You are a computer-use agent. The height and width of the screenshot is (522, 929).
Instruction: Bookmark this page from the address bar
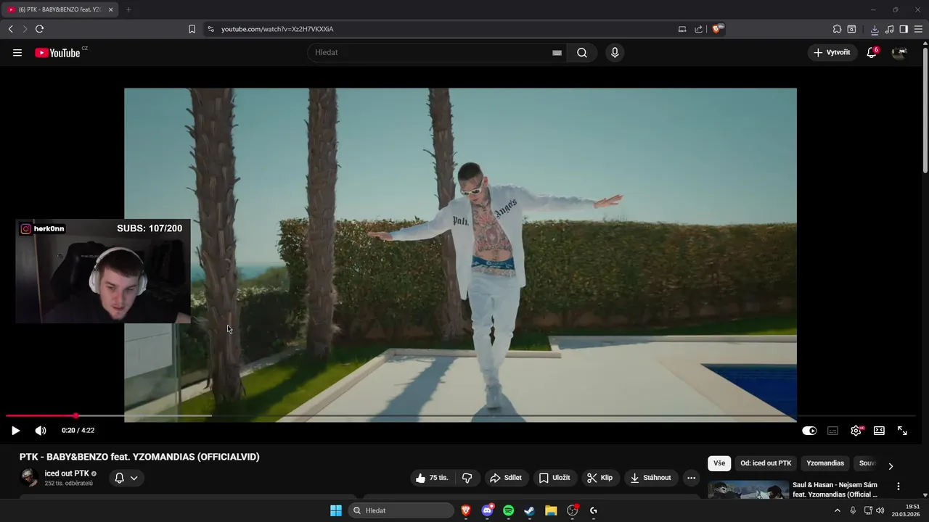pyautogui.click(x=192, y=29)
